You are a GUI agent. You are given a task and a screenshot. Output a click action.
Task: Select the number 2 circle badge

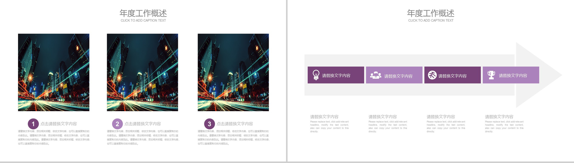(x=117, y=124)
